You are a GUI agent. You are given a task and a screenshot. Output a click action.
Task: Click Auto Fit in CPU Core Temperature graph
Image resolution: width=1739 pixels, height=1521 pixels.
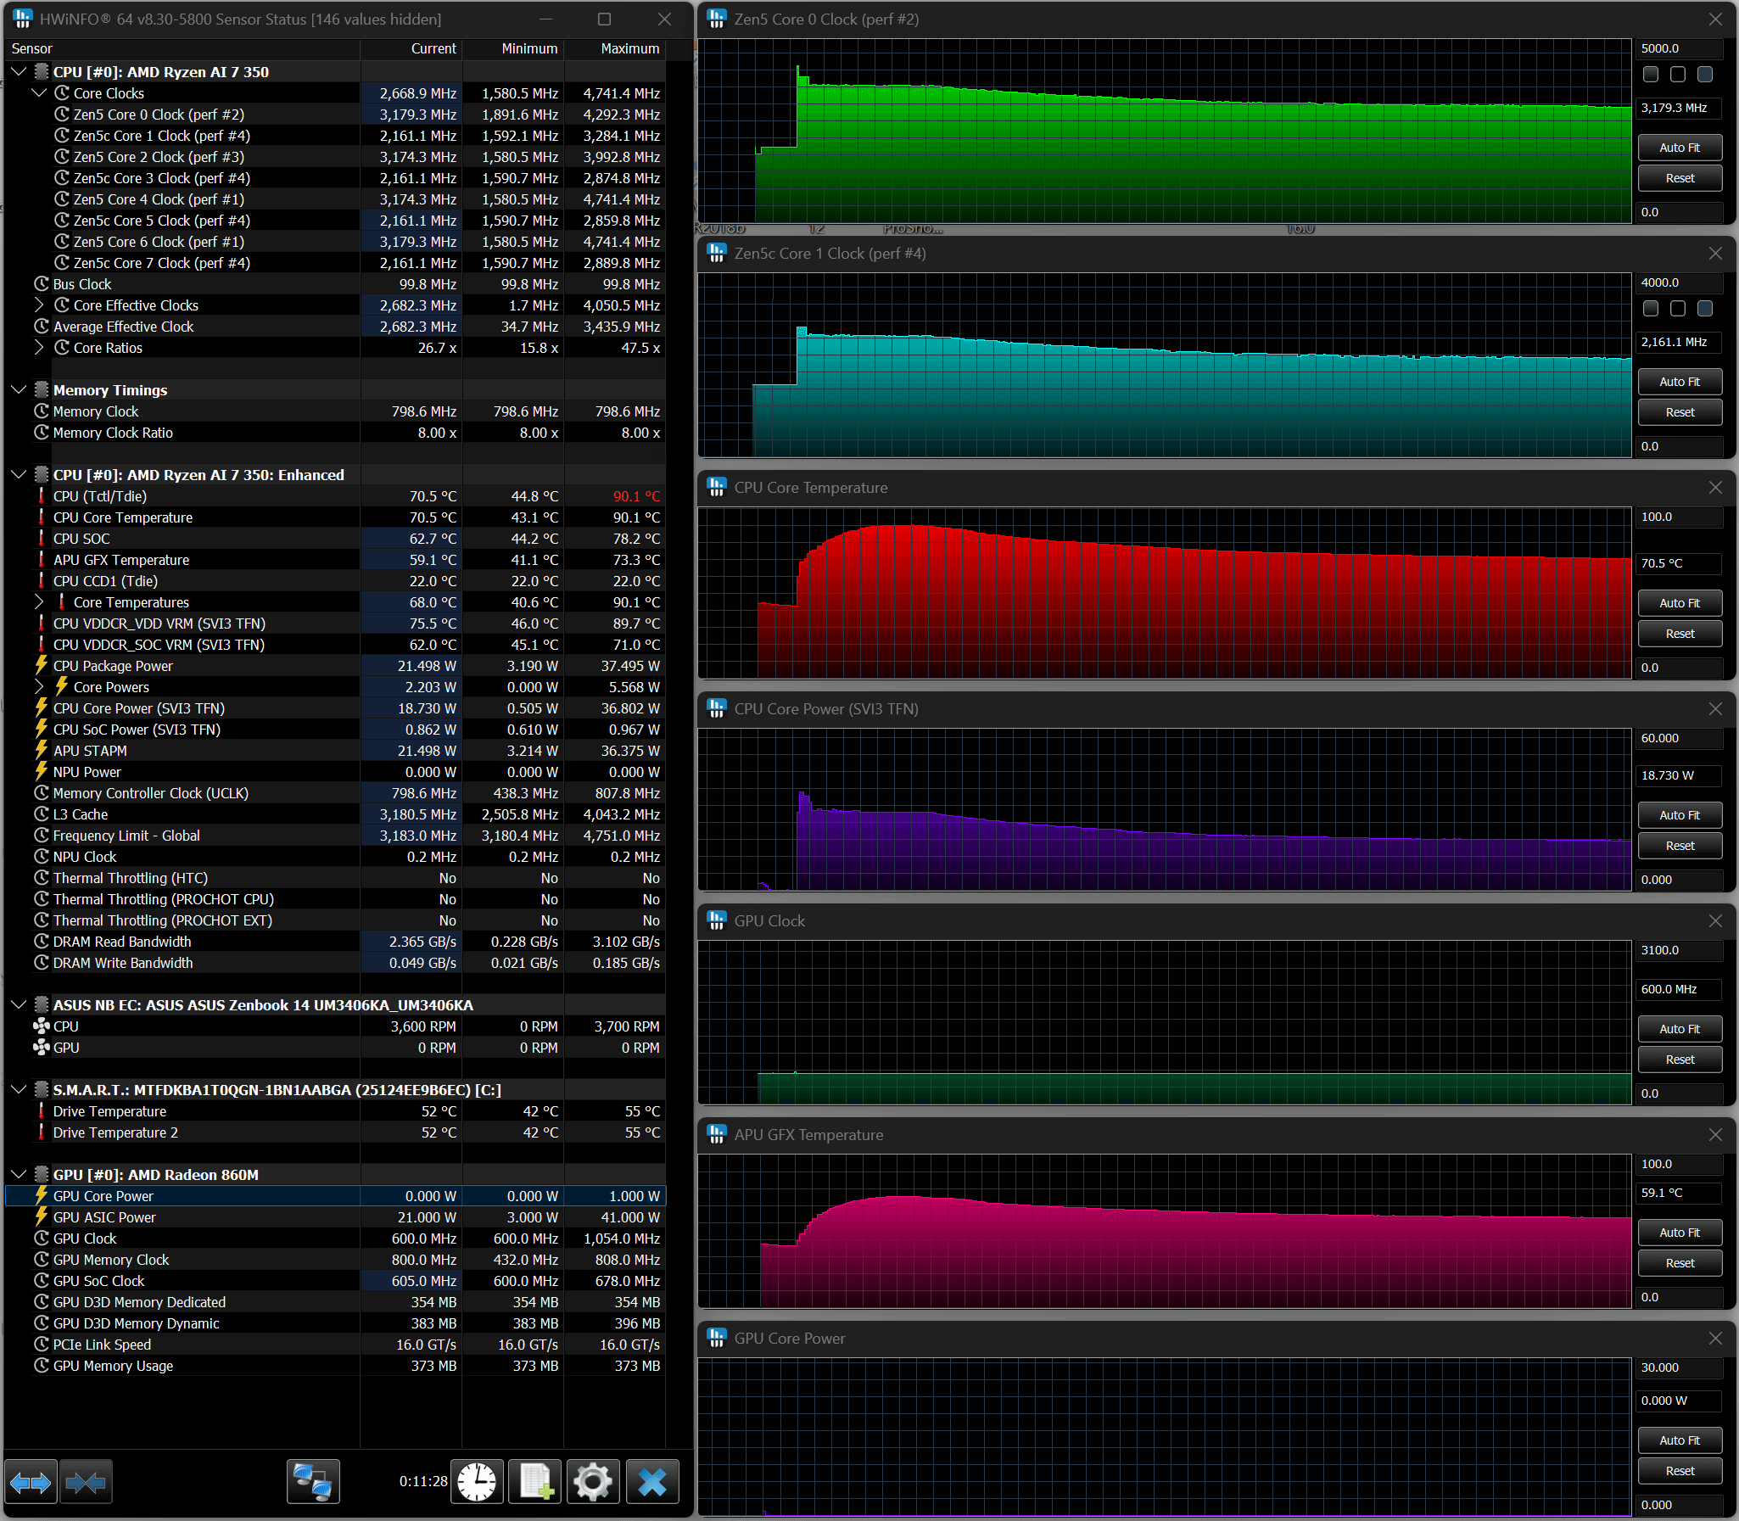click(x=1679, y=603)
